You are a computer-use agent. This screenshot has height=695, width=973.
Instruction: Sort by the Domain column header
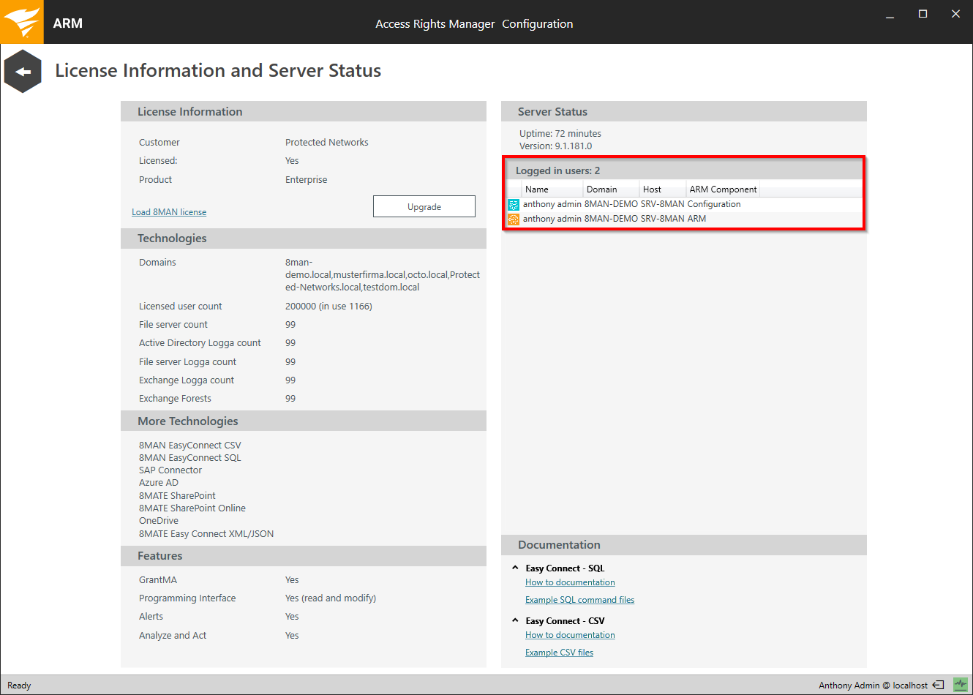[601, 189]
